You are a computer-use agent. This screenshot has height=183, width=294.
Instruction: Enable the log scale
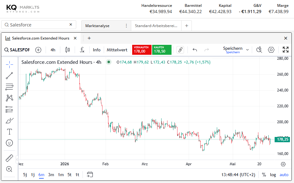(273, 175)
